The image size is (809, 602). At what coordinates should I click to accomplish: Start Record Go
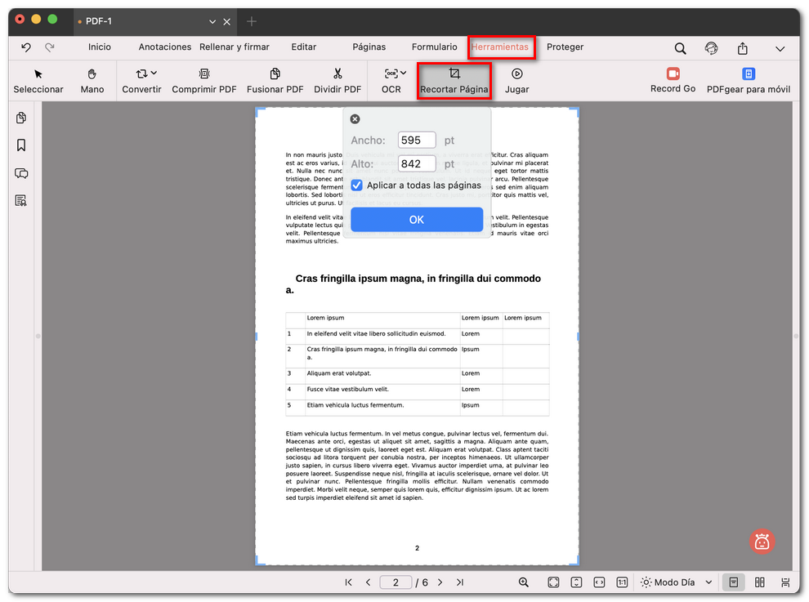tap(673, 80)
